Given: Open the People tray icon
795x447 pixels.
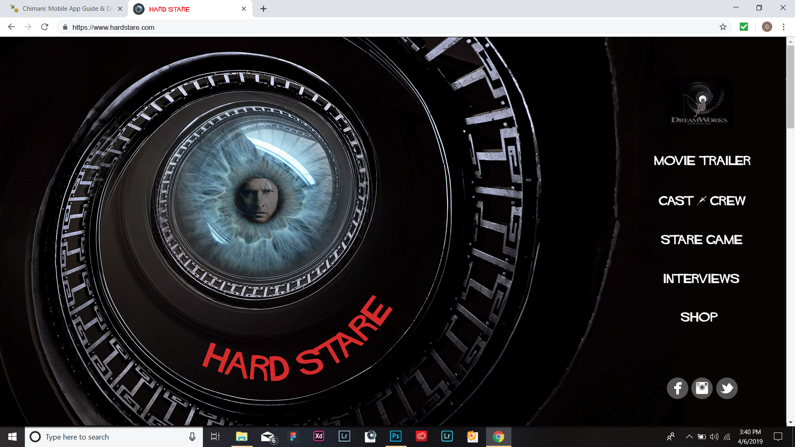Looking at the screenshot, I should (x=671, y=437).
